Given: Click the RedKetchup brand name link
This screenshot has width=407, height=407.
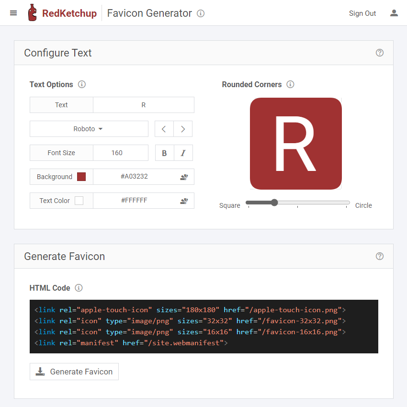Looking at the screenshot, I should pyautogui.click(x=69, y=13).
